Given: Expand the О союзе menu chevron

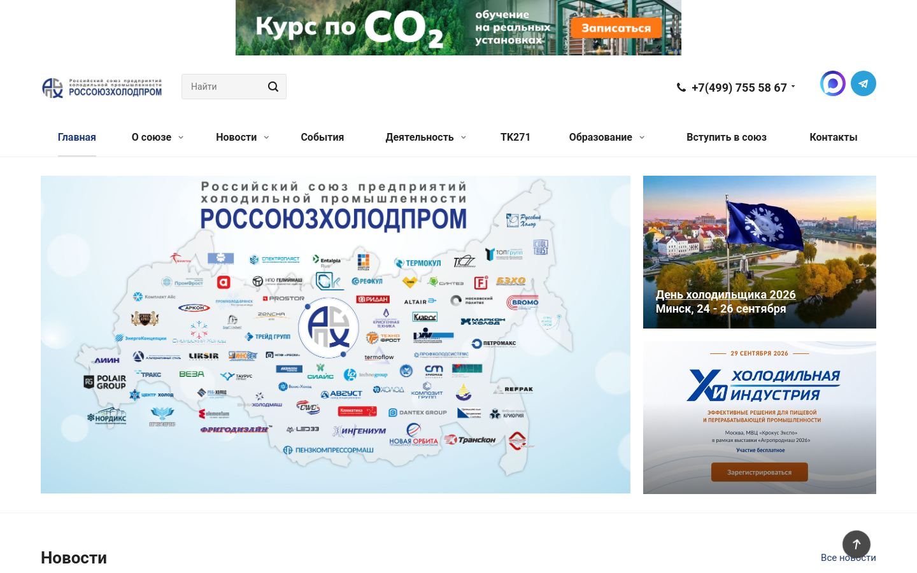Looking at the screenshot, I should point(181,138).
